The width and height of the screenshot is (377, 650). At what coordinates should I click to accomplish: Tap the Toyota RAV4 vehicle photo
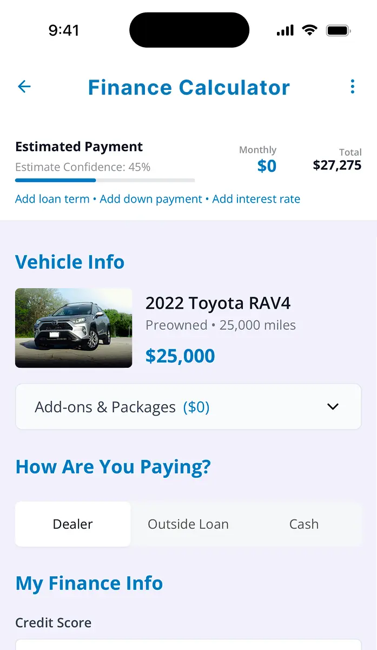coord(74,328)
